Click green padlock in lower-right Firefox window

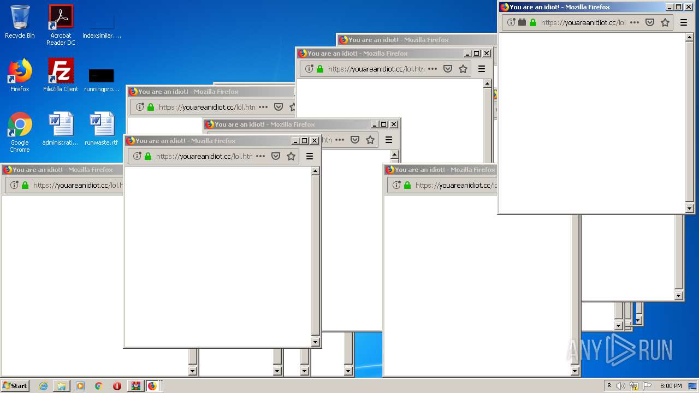point(407,185)
